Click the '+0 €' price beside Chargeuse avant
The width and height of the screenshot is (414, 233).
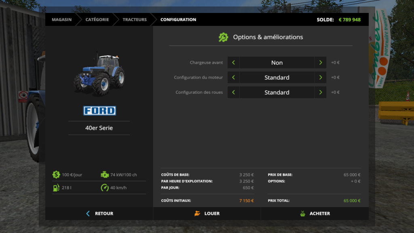tap(335, 63)
